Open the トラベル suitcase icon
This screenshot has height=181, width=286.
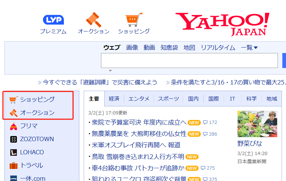coord(14,165)
